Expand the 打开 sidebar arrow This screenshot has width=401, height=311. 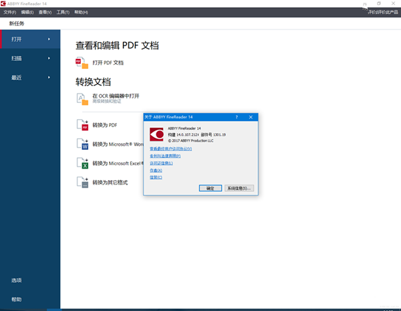click(49, 39)
